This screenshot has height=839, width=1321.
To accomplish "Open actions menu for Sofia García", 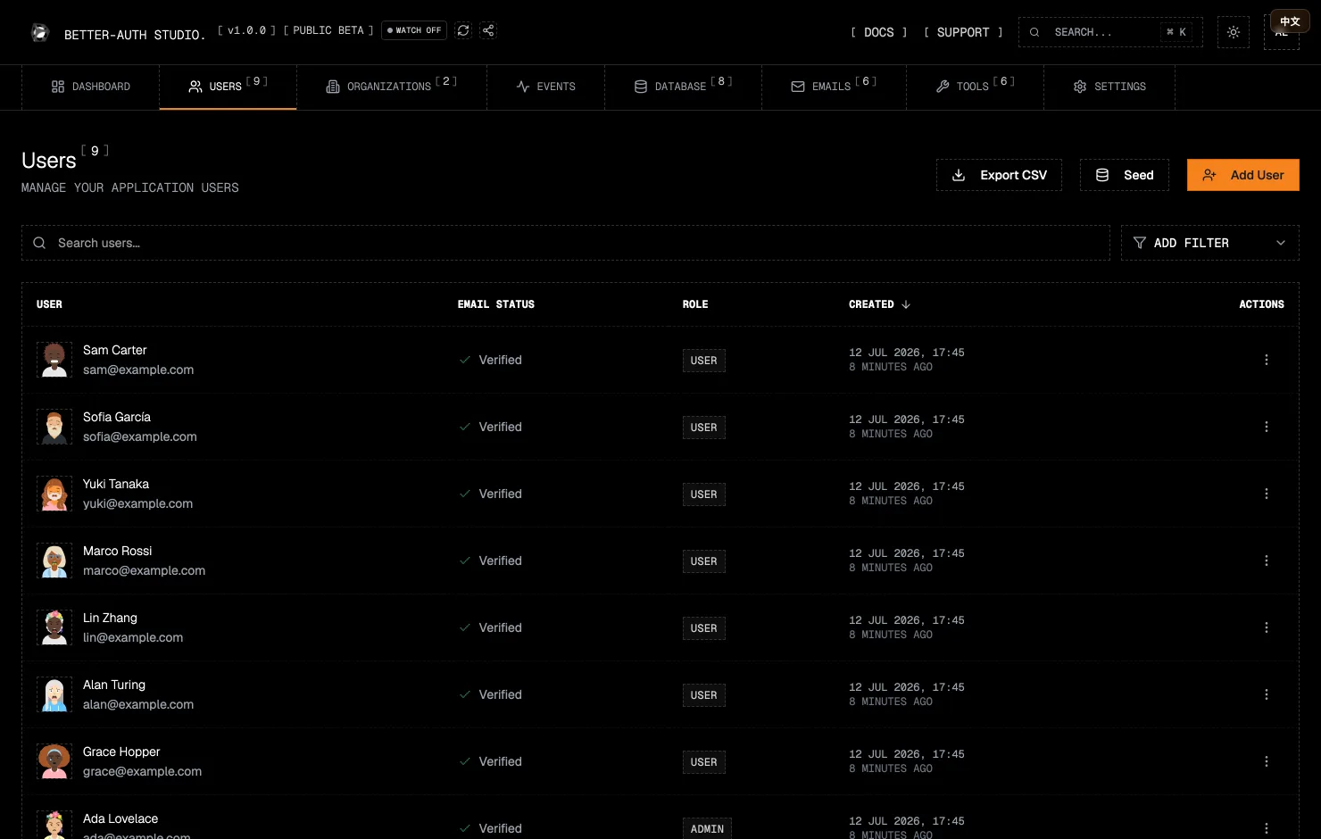I will [x=1266, y=427].
